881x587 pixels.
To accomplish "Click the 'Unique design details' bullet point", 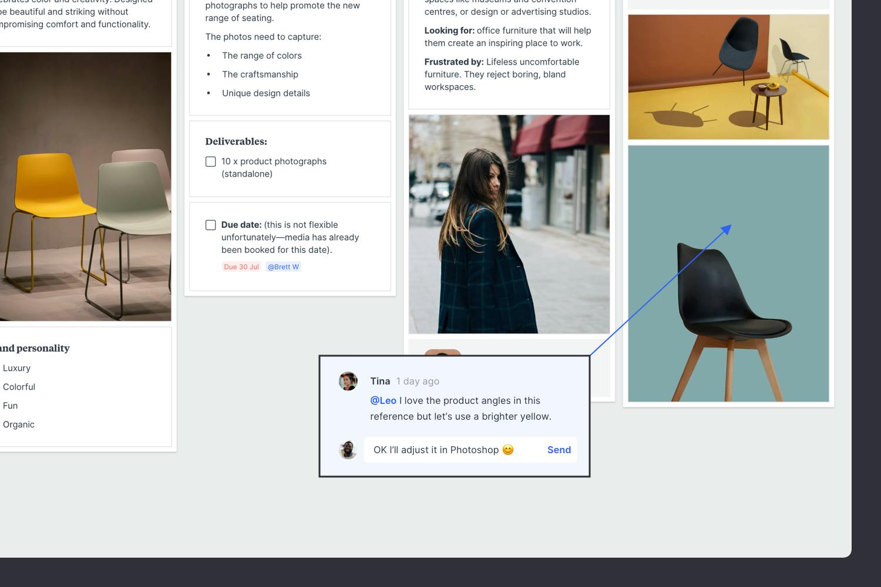I will coord(265,93).
